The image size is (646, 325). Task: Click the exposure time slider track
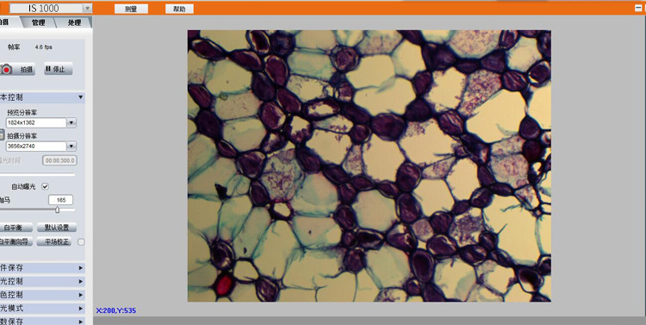(x=38, y=174)
